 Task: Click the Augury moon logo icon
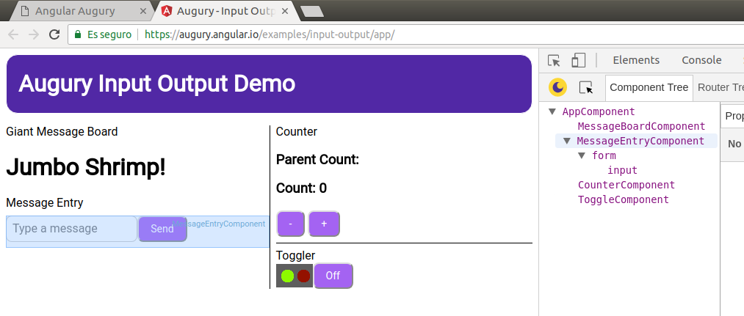pyautogui.click(x=558, y=87)
